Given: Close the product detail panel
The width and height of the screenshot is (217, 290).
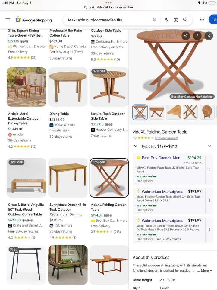Looking at the screenshot, I should point(209,36).
